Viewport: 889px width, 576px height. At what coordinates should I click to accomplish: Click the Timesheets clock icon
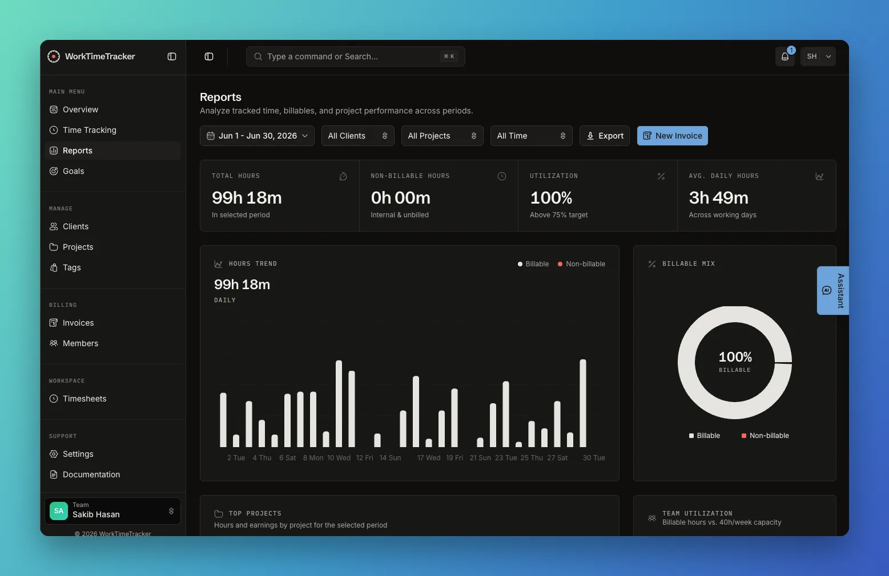point(54,399)
